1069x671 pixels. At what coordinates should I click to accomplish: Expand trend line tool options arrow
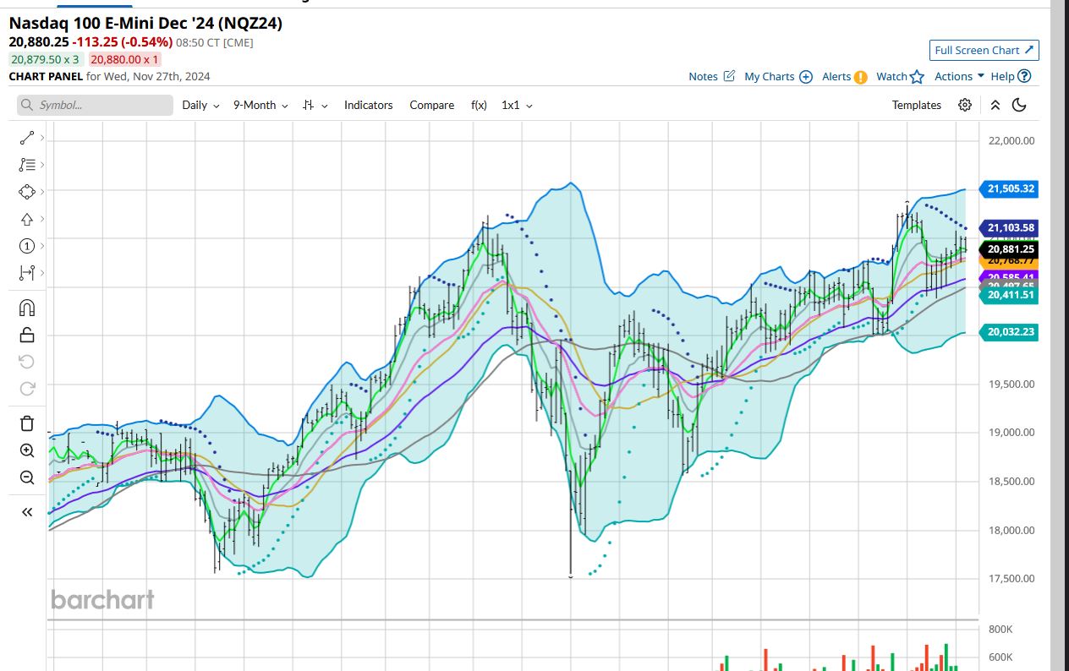(42, 138)
